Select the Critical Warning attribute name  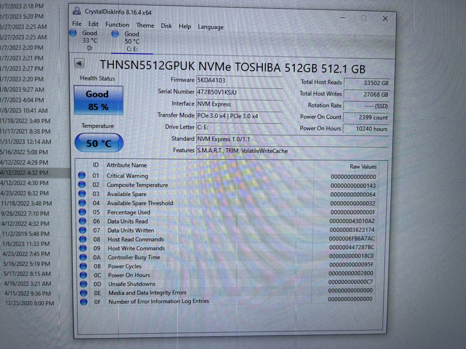point(127,176)
